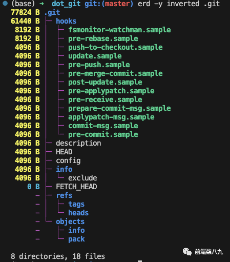The image size is (230, 262).
Task: Select the tags folder under refs
Action: 76,204
